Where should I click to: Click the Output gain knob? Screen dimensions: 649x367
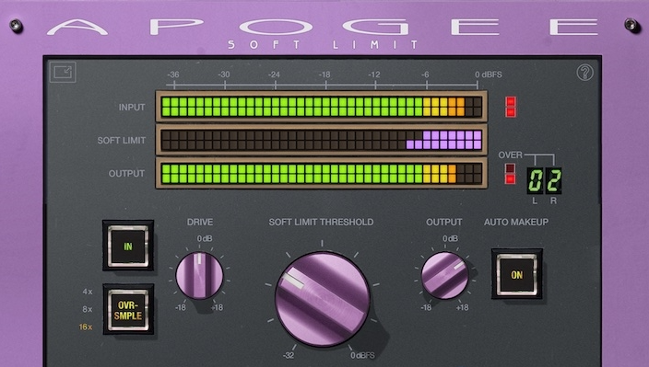[444, 275]
